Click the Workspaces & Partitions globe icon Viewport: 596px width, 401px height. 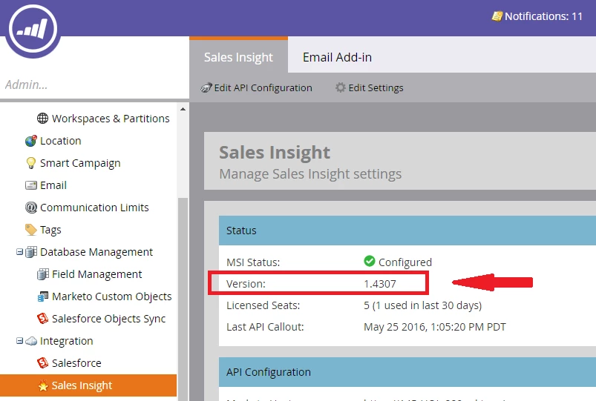coord(42,119)
